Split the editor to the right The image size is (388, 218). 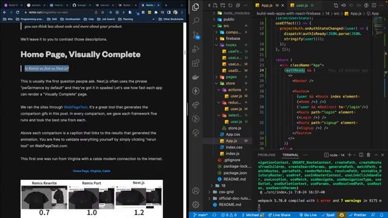tap(373, 5)
